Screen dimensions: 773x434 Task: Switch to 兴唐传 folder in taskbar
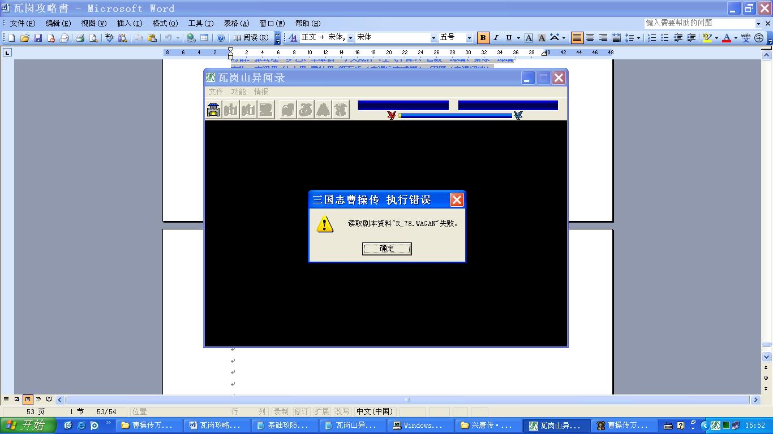click(488, 426)
